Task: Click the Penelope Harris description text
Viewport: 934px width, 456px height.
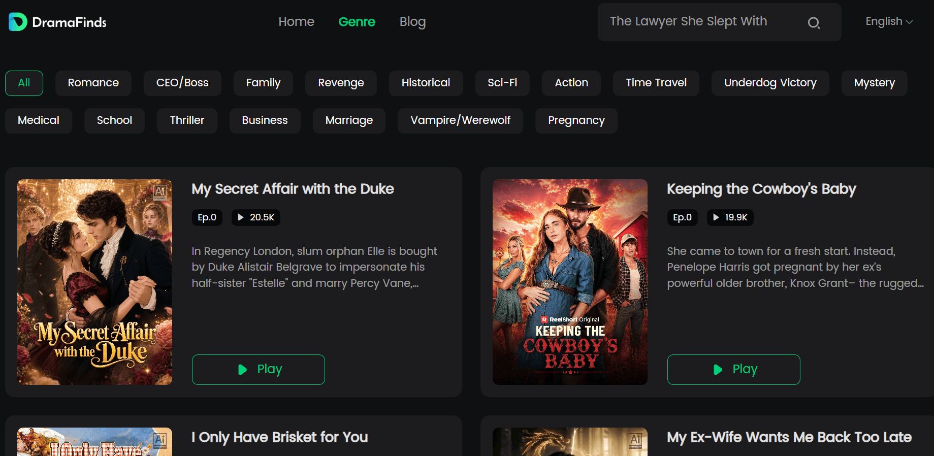Action: 795,267
